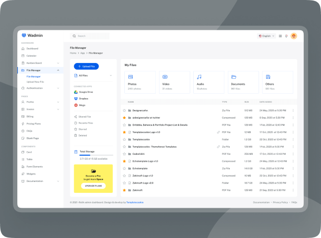Open footer Documentation link
Image resolution: width=321 pixels, height=238 pixels.
(261, 202)
